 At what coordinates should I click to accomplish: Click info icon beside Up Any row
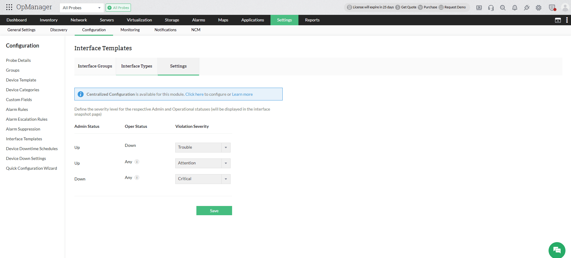coord(137,162)
